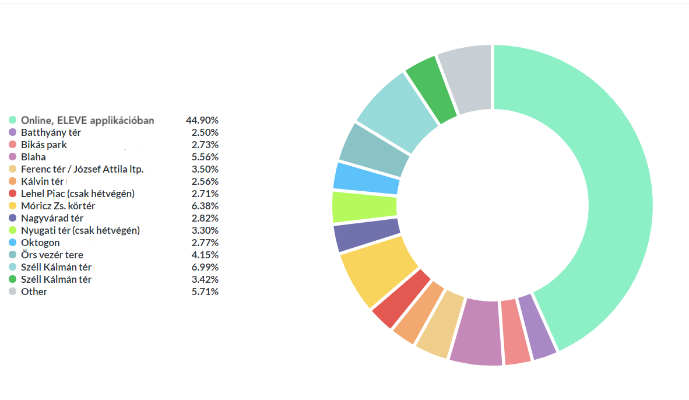Toggle the Kálvin tér legend color dot
This screenshot has width=689, height=400.
(x=12, y=181)
